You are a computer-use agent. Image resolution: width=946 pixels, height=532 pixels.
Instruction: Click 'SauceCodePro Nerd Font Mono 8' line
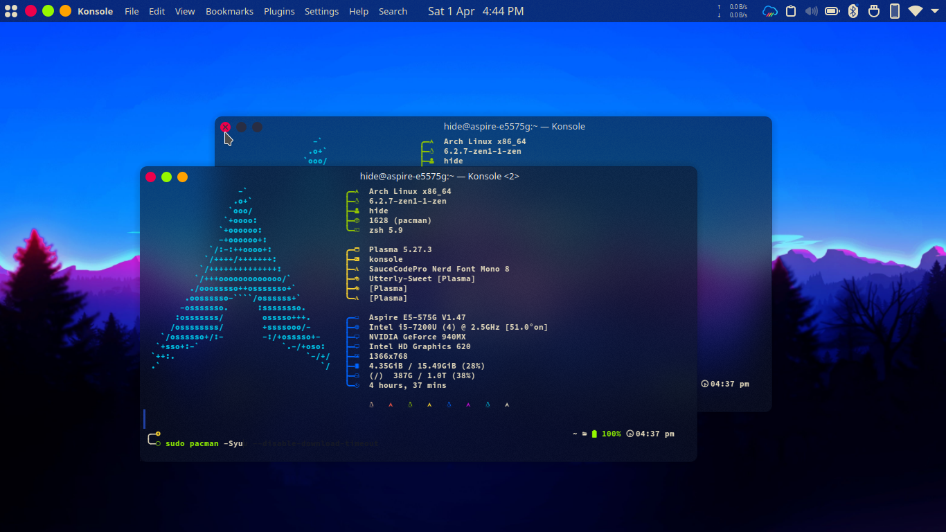[439, 269]
